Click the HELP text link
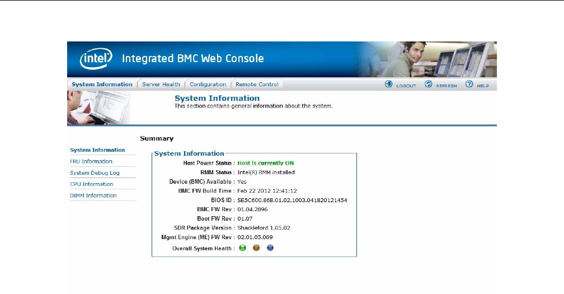This screenshot has width=564, height=294. tap(483, 86)
